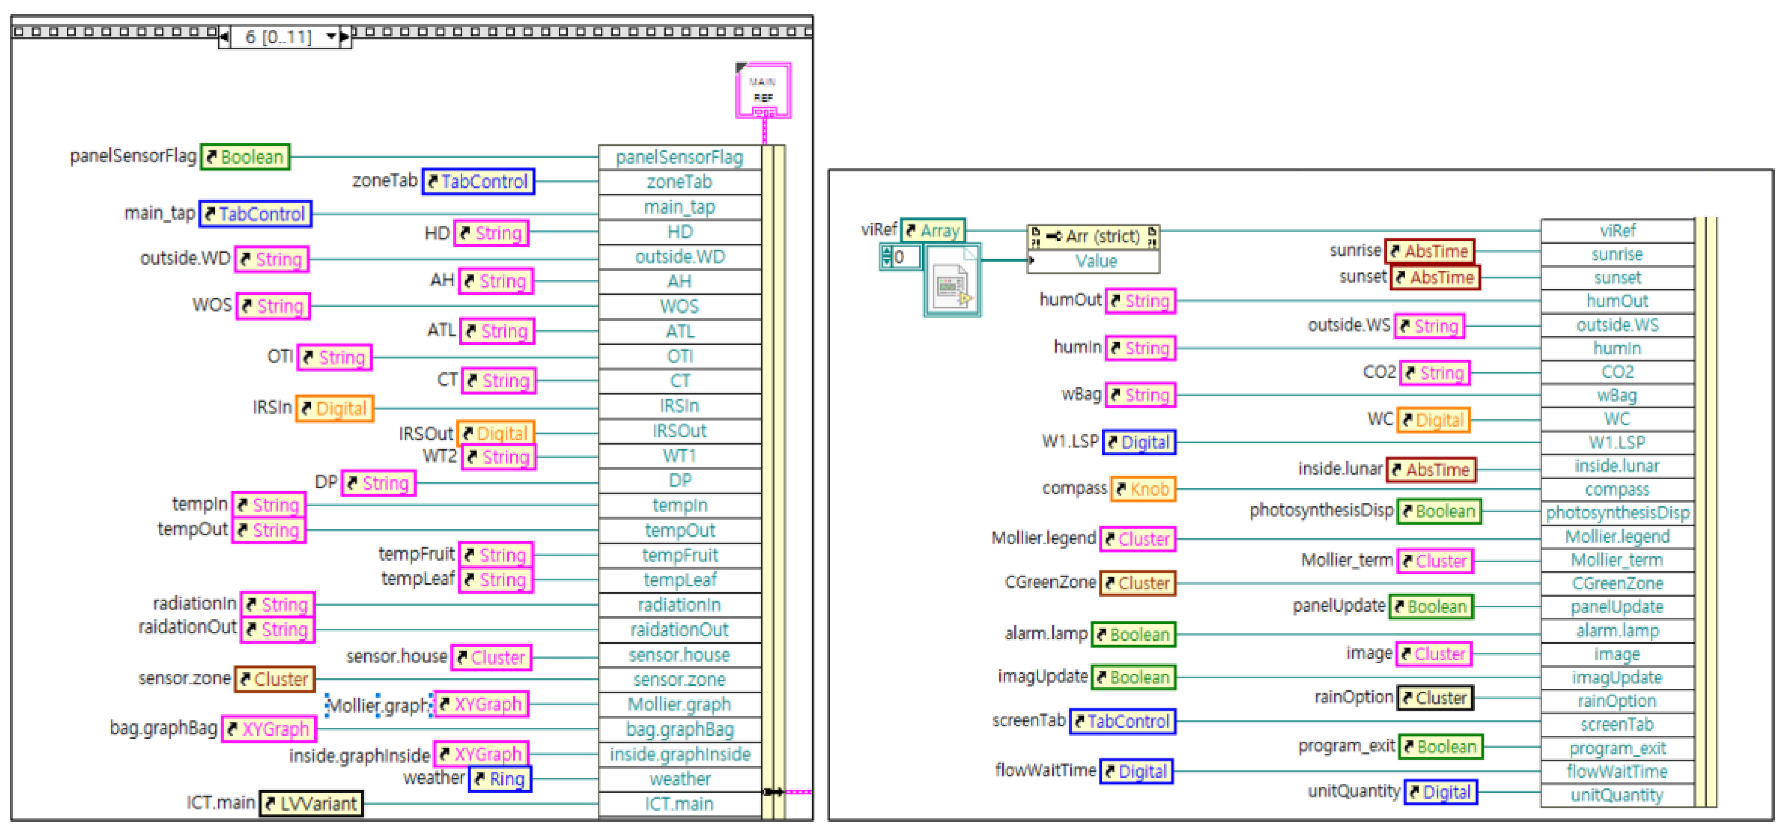Select the compass Knob reference terminal
This screenshot has width=1787, height=834.
(1142, 489)
